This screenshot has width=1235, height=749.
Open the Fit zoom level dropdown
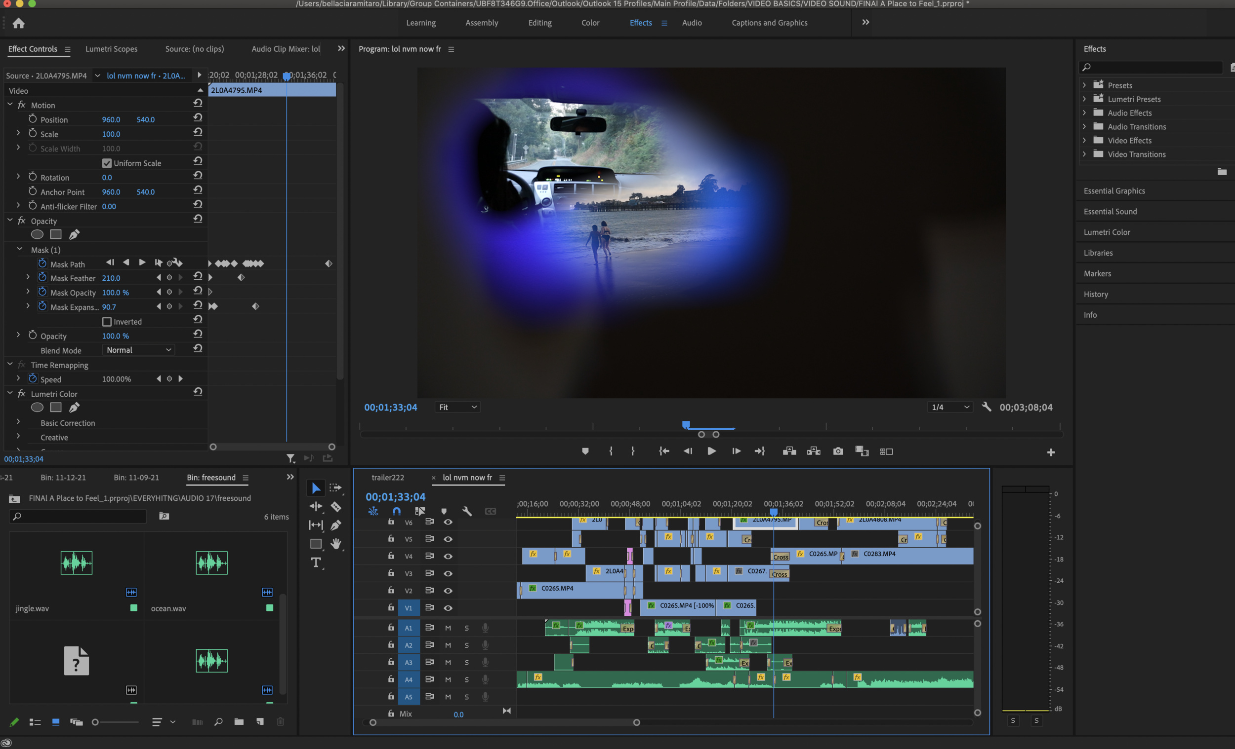(457, 407)
